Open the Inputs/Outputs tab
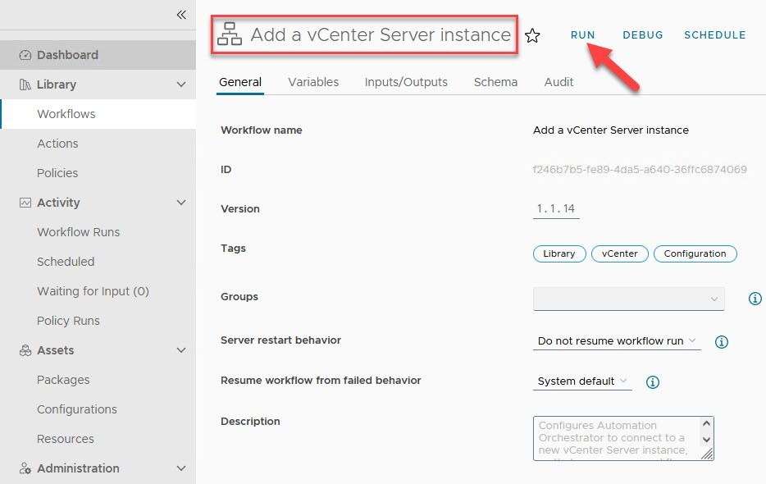 point(406,82)
